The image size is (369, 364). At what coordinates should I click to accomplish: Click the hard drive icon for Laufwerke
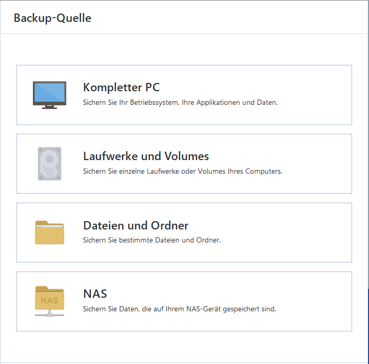(50, 164)
